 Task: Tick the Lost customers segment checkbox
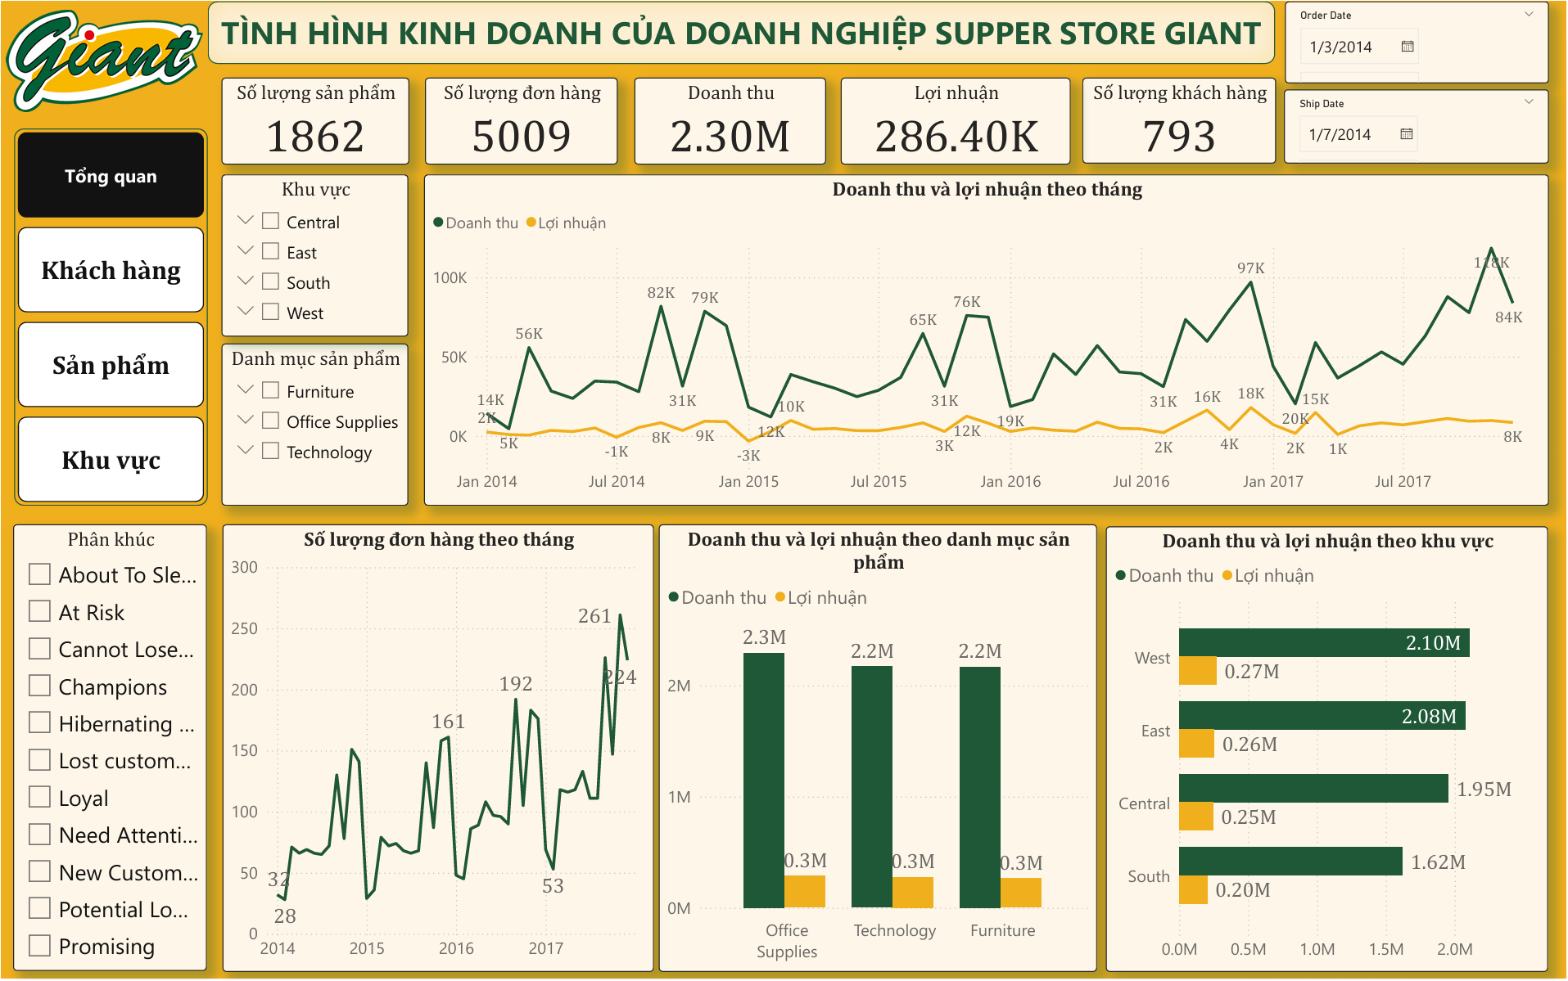point(39,759)
